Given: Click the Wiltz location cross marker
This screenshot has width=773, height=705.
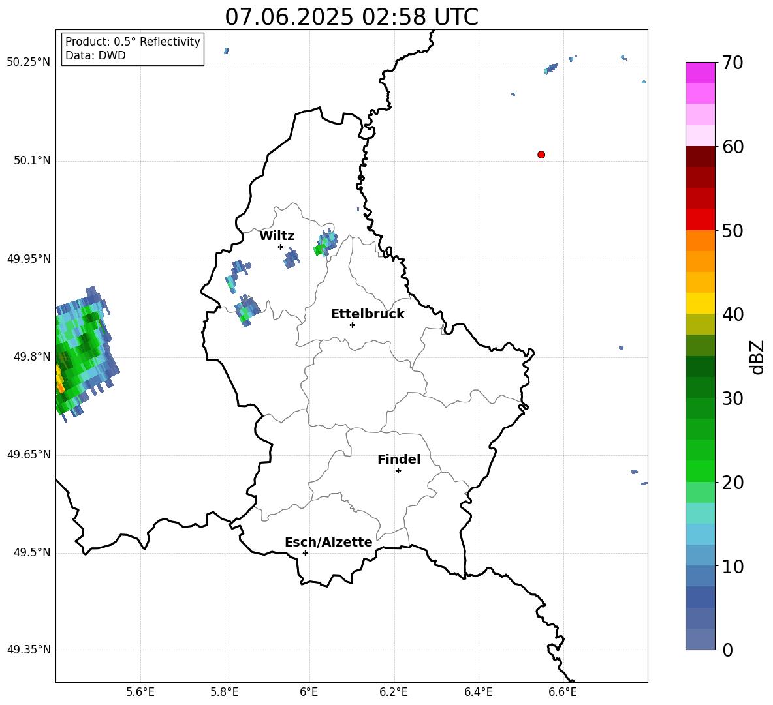Looking at the screenshot, I should (x=281, y=247).
